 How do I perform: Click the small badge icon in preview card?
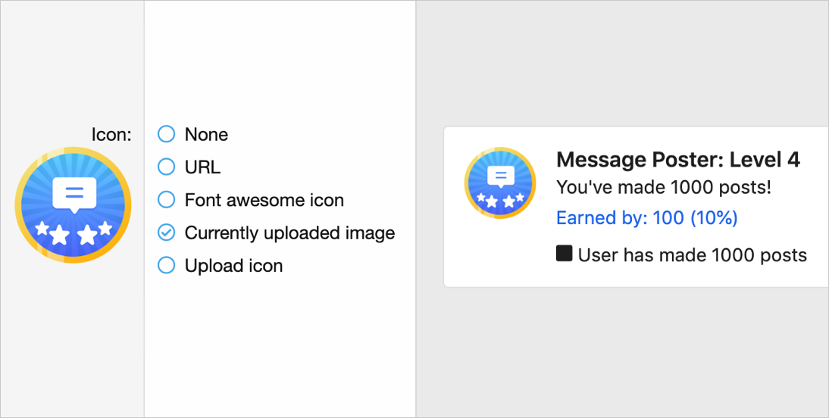(x=500, y=182)
